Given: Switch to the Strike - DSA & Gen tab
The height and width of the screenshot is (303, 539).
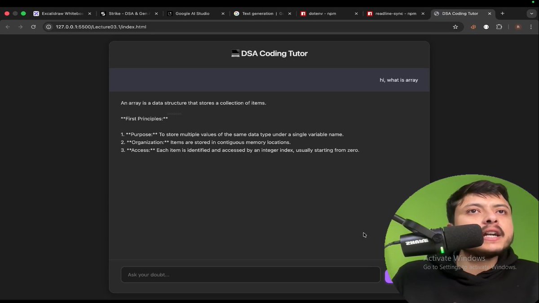Looking at the screenshot, I should [128, 13].
